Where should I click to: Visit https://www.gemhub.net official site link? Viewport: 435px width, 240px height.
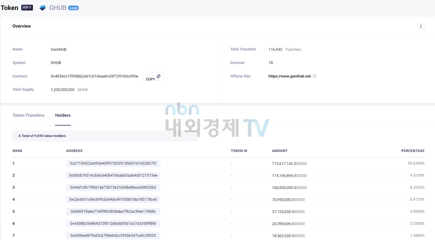click(x=290, y=76)
